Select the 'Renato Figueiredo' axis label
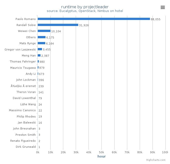 pos(23,141)
